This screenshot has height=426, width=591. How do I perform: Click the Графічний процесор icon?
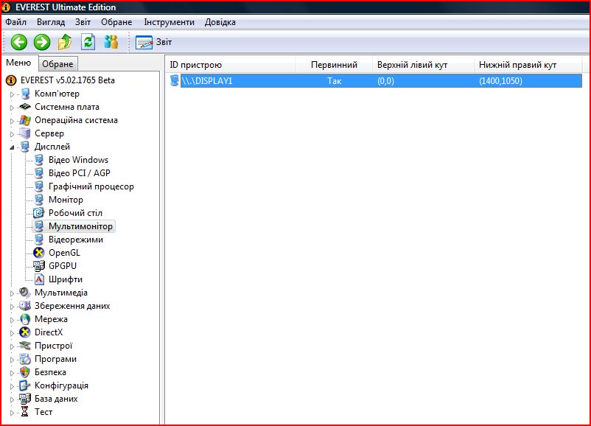pos(39,186)
